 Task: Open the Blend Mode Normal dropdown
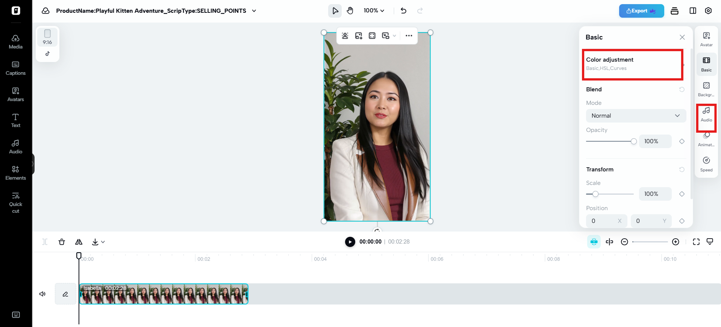[636, 116]
